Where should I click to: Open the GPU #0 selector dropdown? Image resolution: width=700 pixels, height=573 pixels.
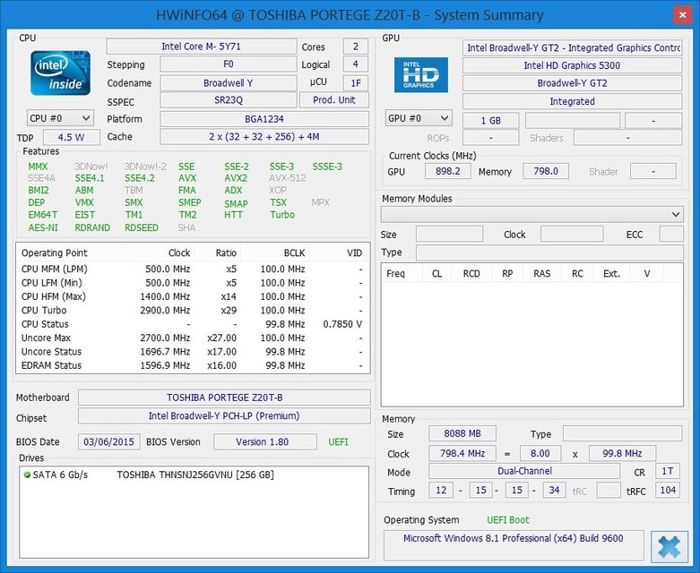[x=419, y=118]
